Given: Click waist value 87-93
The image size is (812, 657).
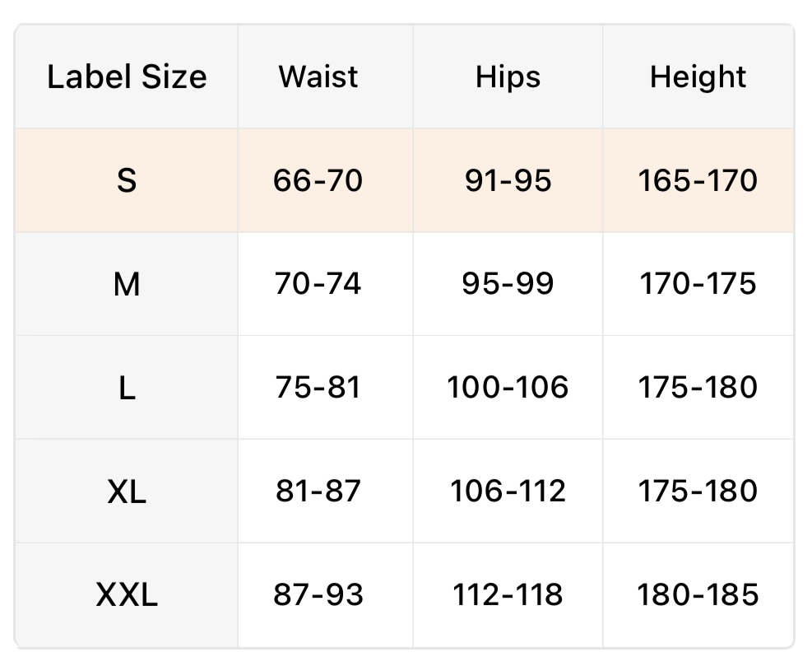Looking at the screenshot, I should click(x=318, y=594).
